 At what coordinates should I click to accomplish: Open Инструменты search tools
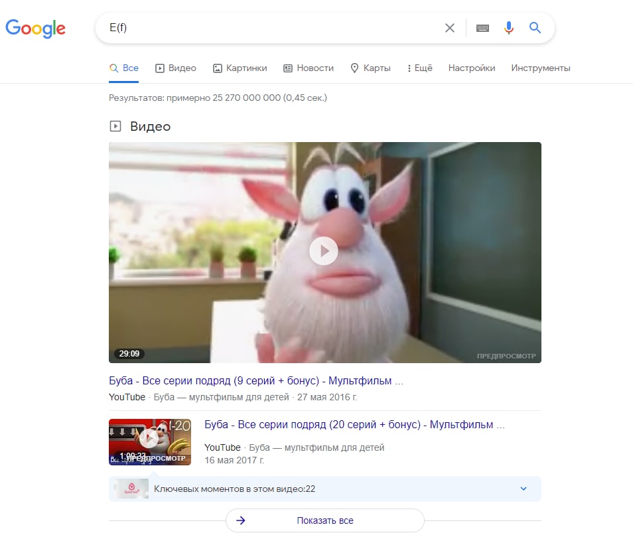(x=541, y=68)
